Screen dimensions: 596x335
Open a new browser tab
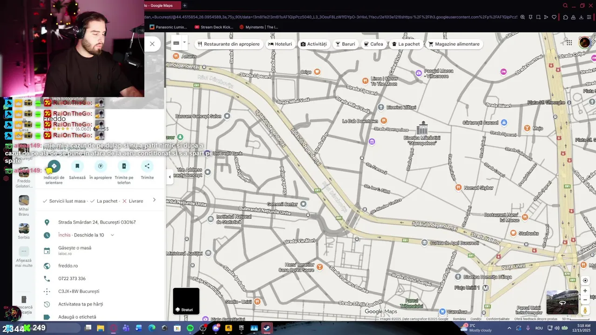[184, 6]
